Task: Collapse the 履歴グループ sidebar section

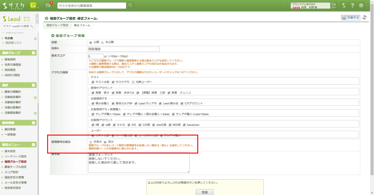Action: [x=34, y=53]
